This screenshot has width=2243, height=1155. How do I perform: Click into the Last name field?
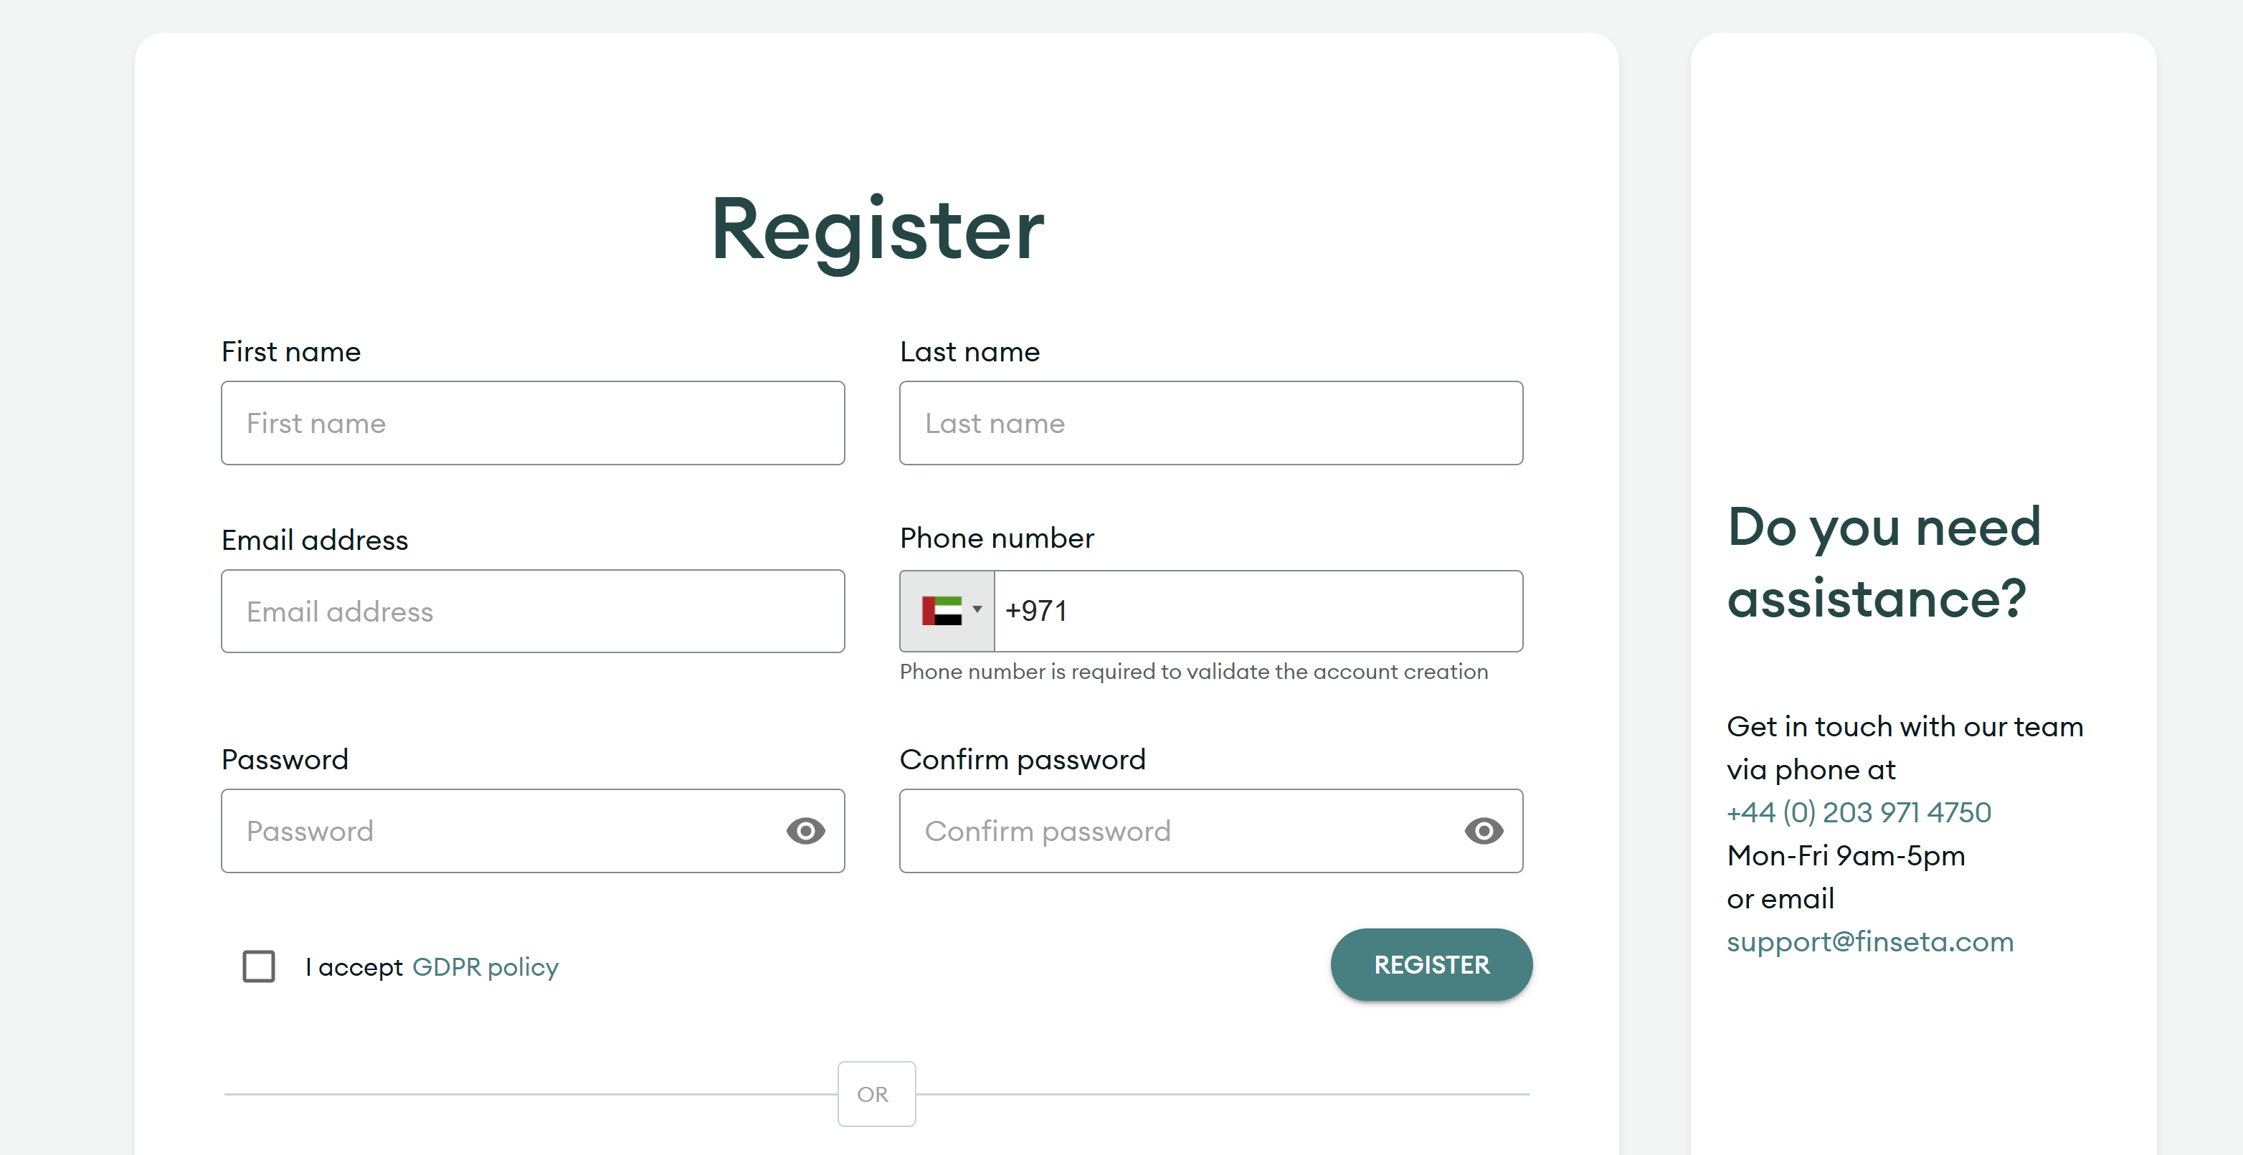click(1210, 423)
